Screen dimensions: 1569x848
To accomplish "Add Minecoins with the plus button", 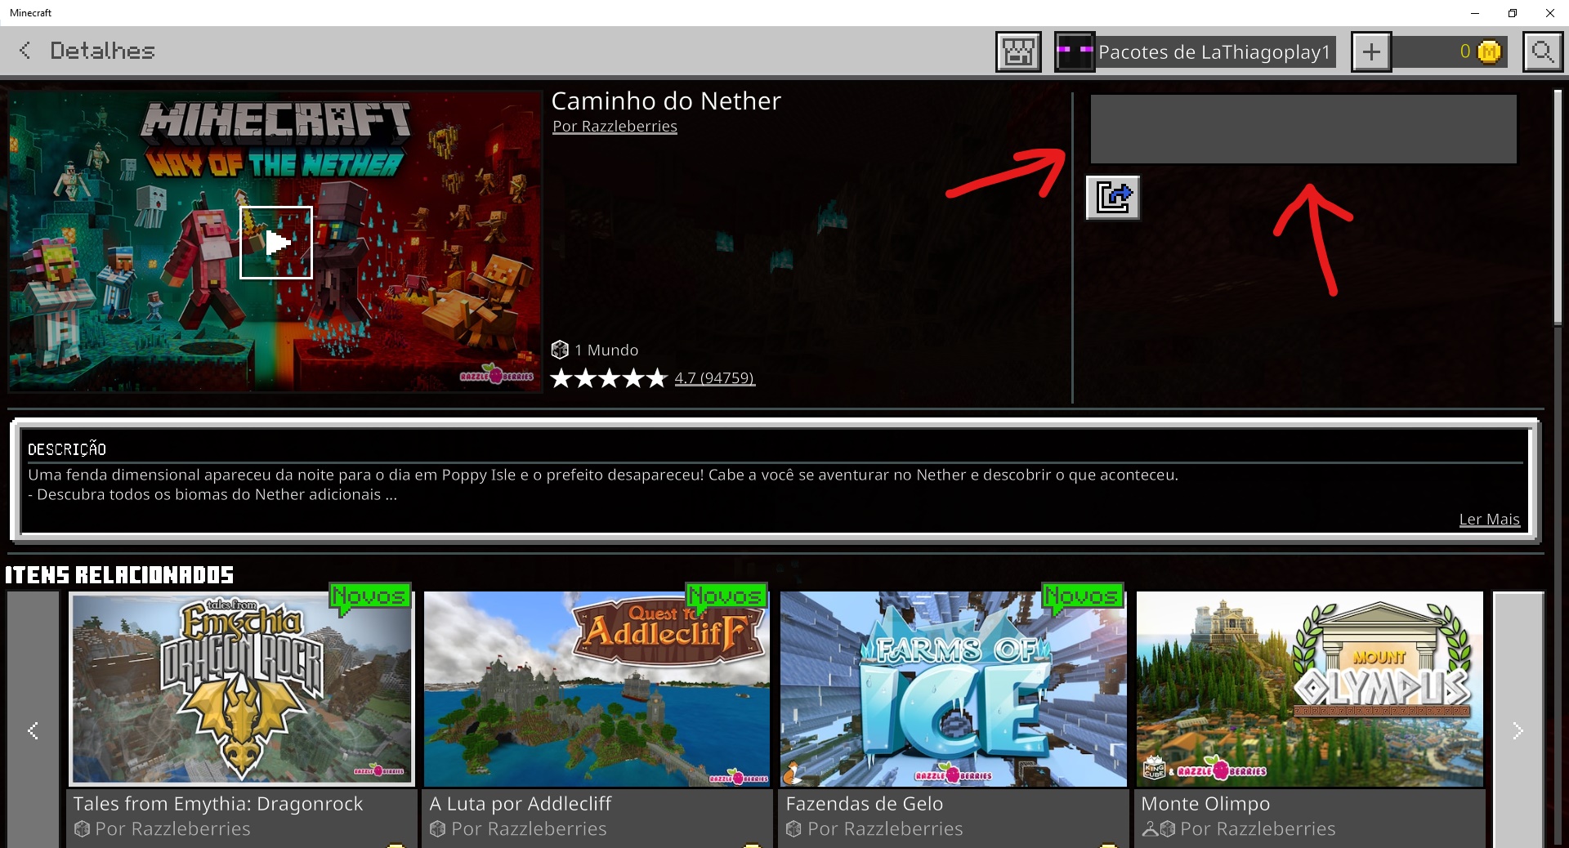I will click(x=1371, y=52).
